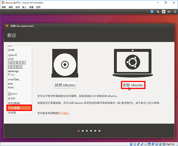
Task: Click the overlapping screens status icon
Action: 153,144
